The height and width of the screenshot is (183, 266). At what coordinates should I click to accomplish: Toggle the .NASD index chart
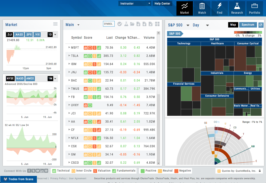pyautogui.click(x=19, y=35)
